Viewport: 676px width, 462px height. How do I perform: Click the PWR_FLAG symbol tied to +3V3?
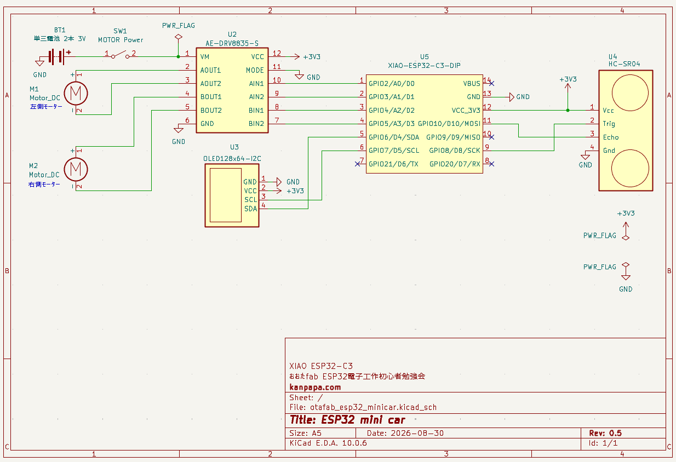(x=626, y=238)
